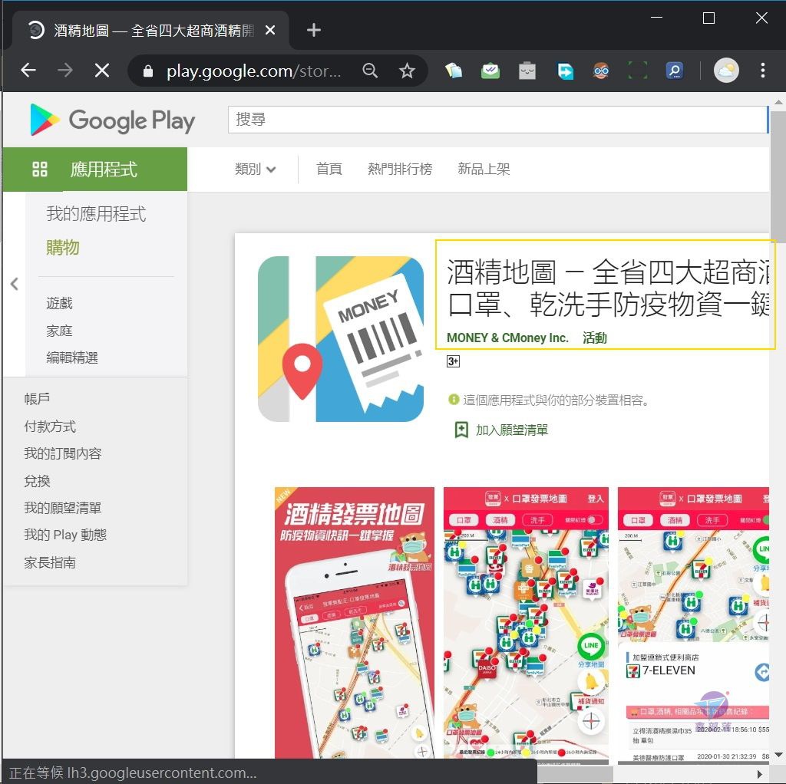Open the 酒精發票地圖 promo screenshot
This screenshot has width=786, height=784.
(x=355, y=622)
